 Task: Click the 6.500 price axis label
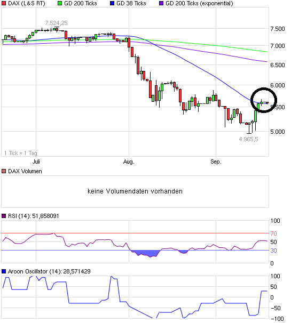(278, 65)
